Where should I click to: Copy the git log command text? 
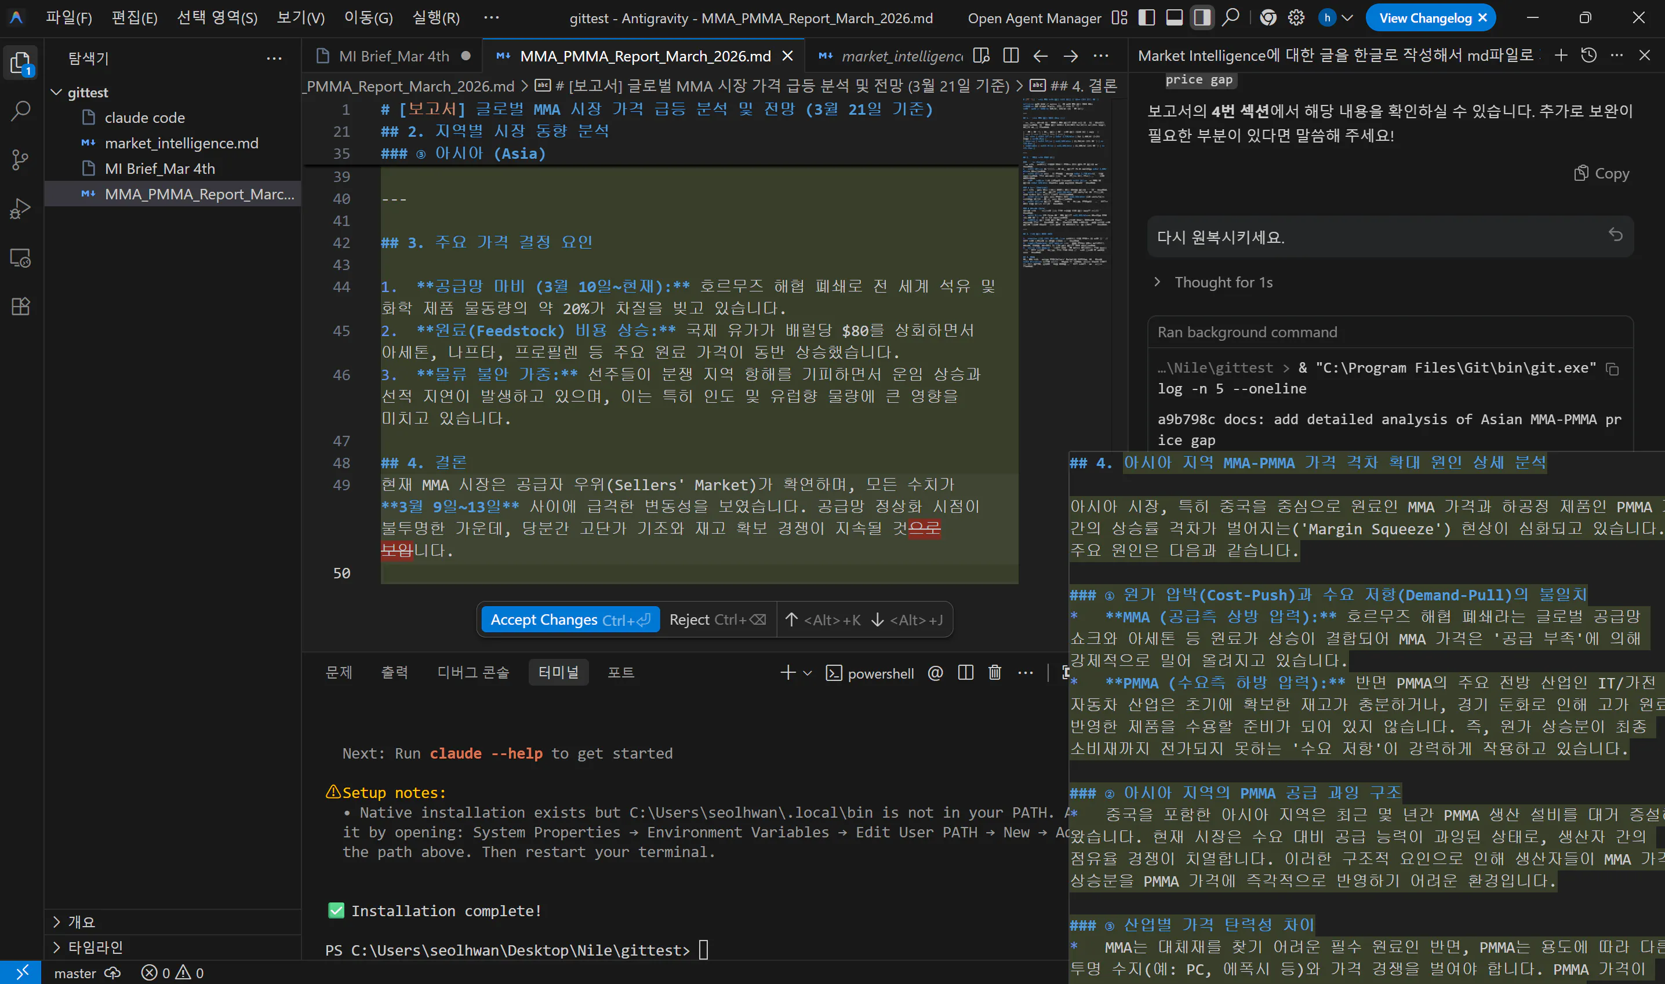[1613, 369]
